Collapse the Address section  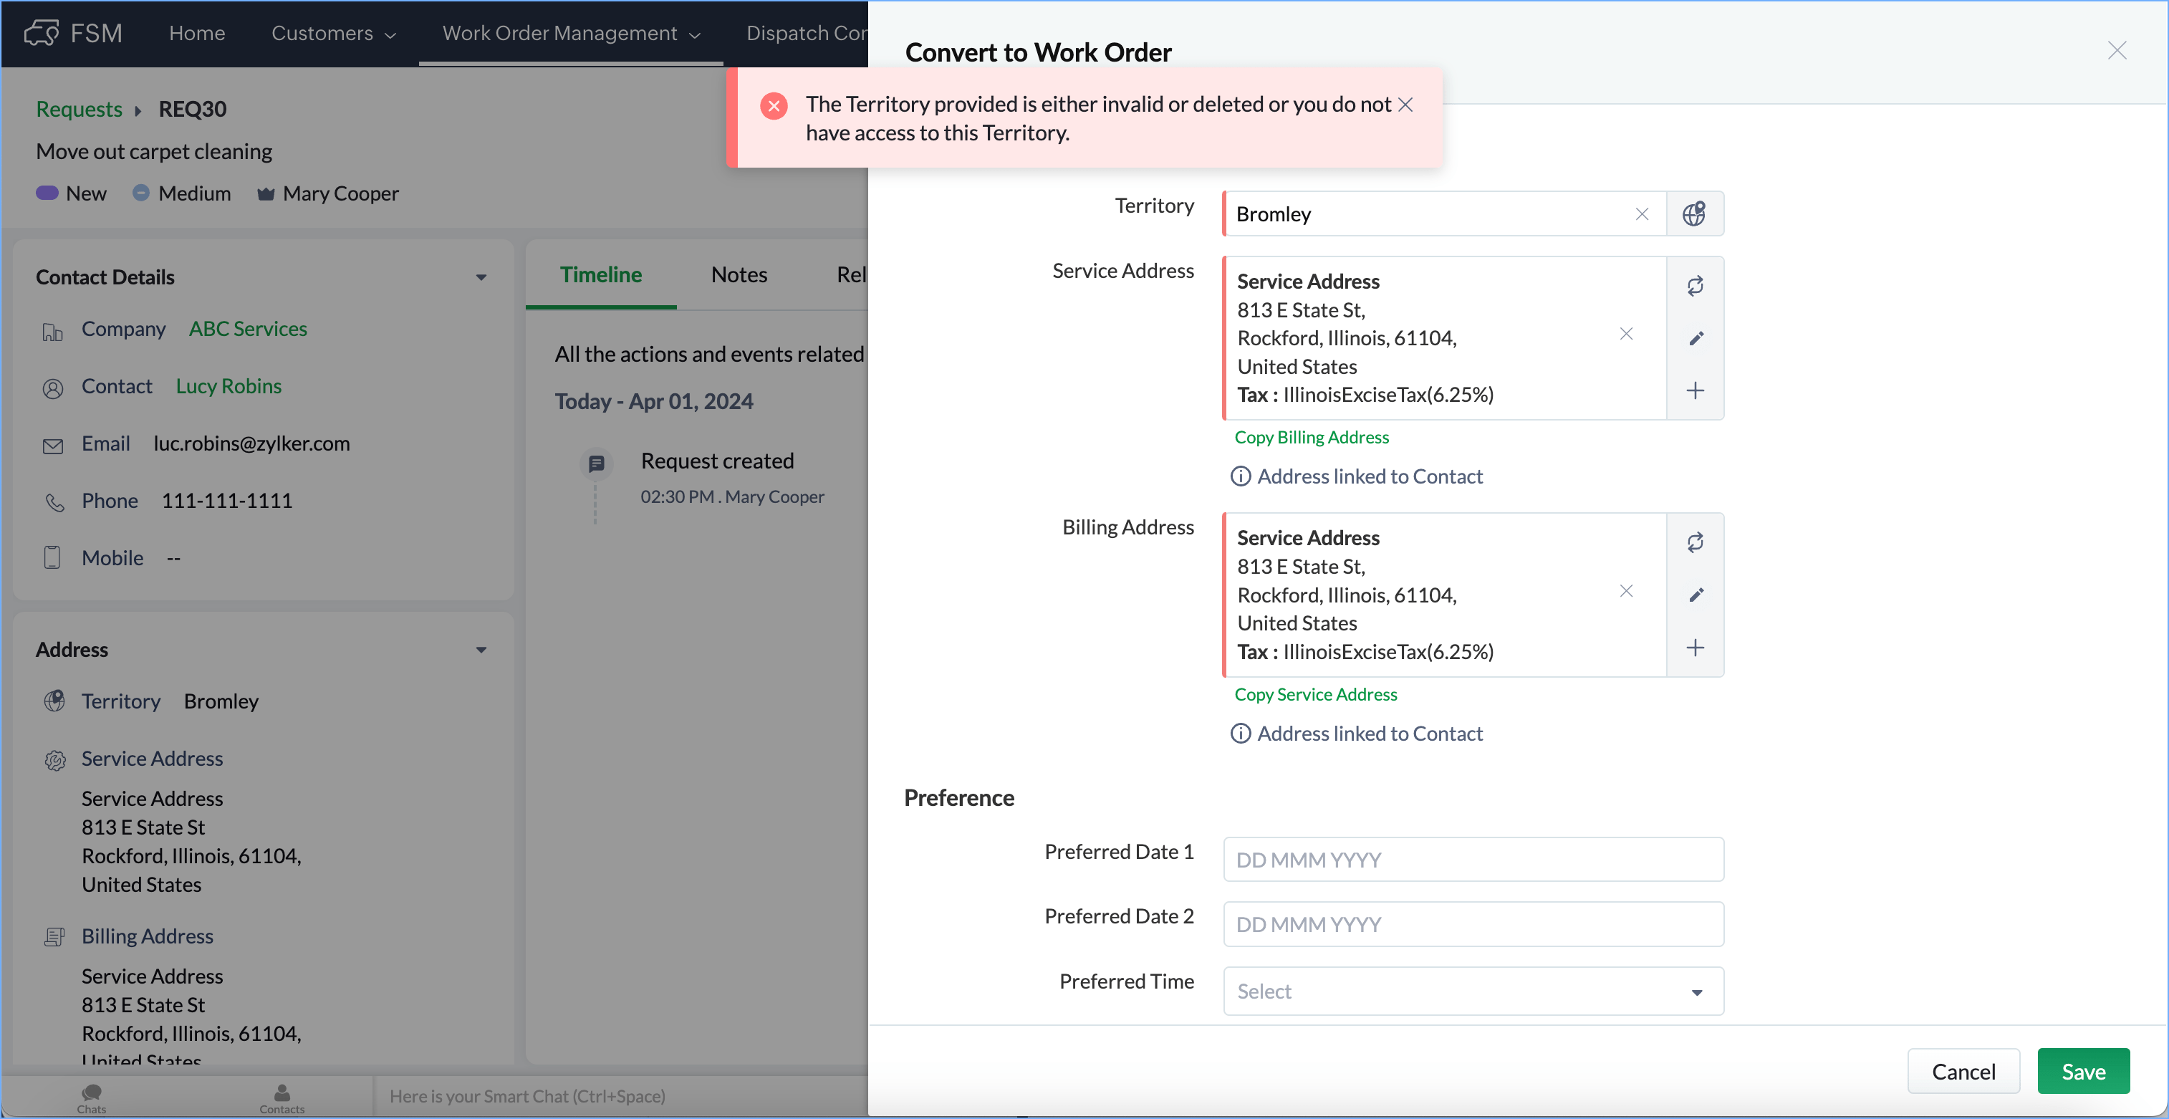(481, 650)
